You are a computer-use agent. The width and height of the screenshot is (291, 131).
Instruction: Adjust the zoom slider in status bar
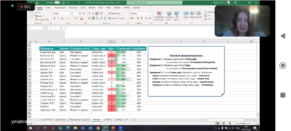pyautogui.click(x=243, y=123)
